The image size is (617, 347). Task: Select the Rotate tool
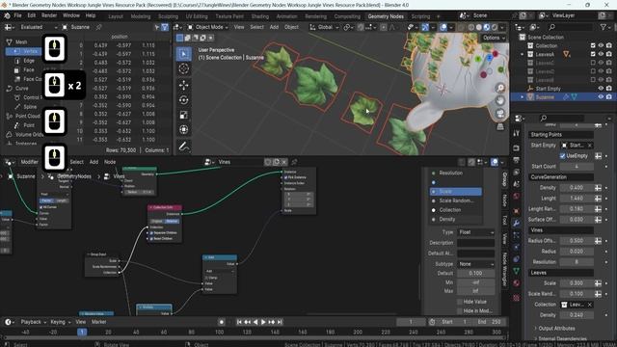pyautogui.click(x=184, y=100)
